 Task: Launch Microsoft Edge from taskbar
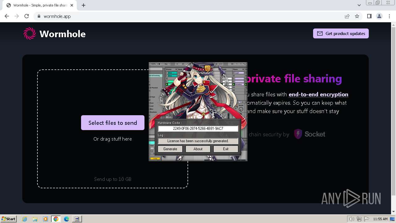[67, 219]
